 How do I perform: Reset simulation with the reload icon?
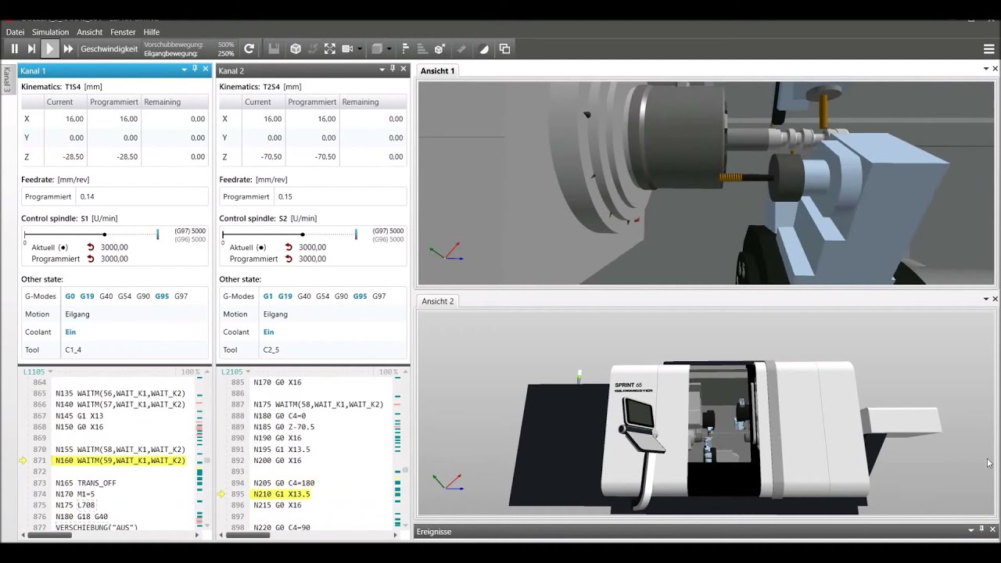click(249, 48)
